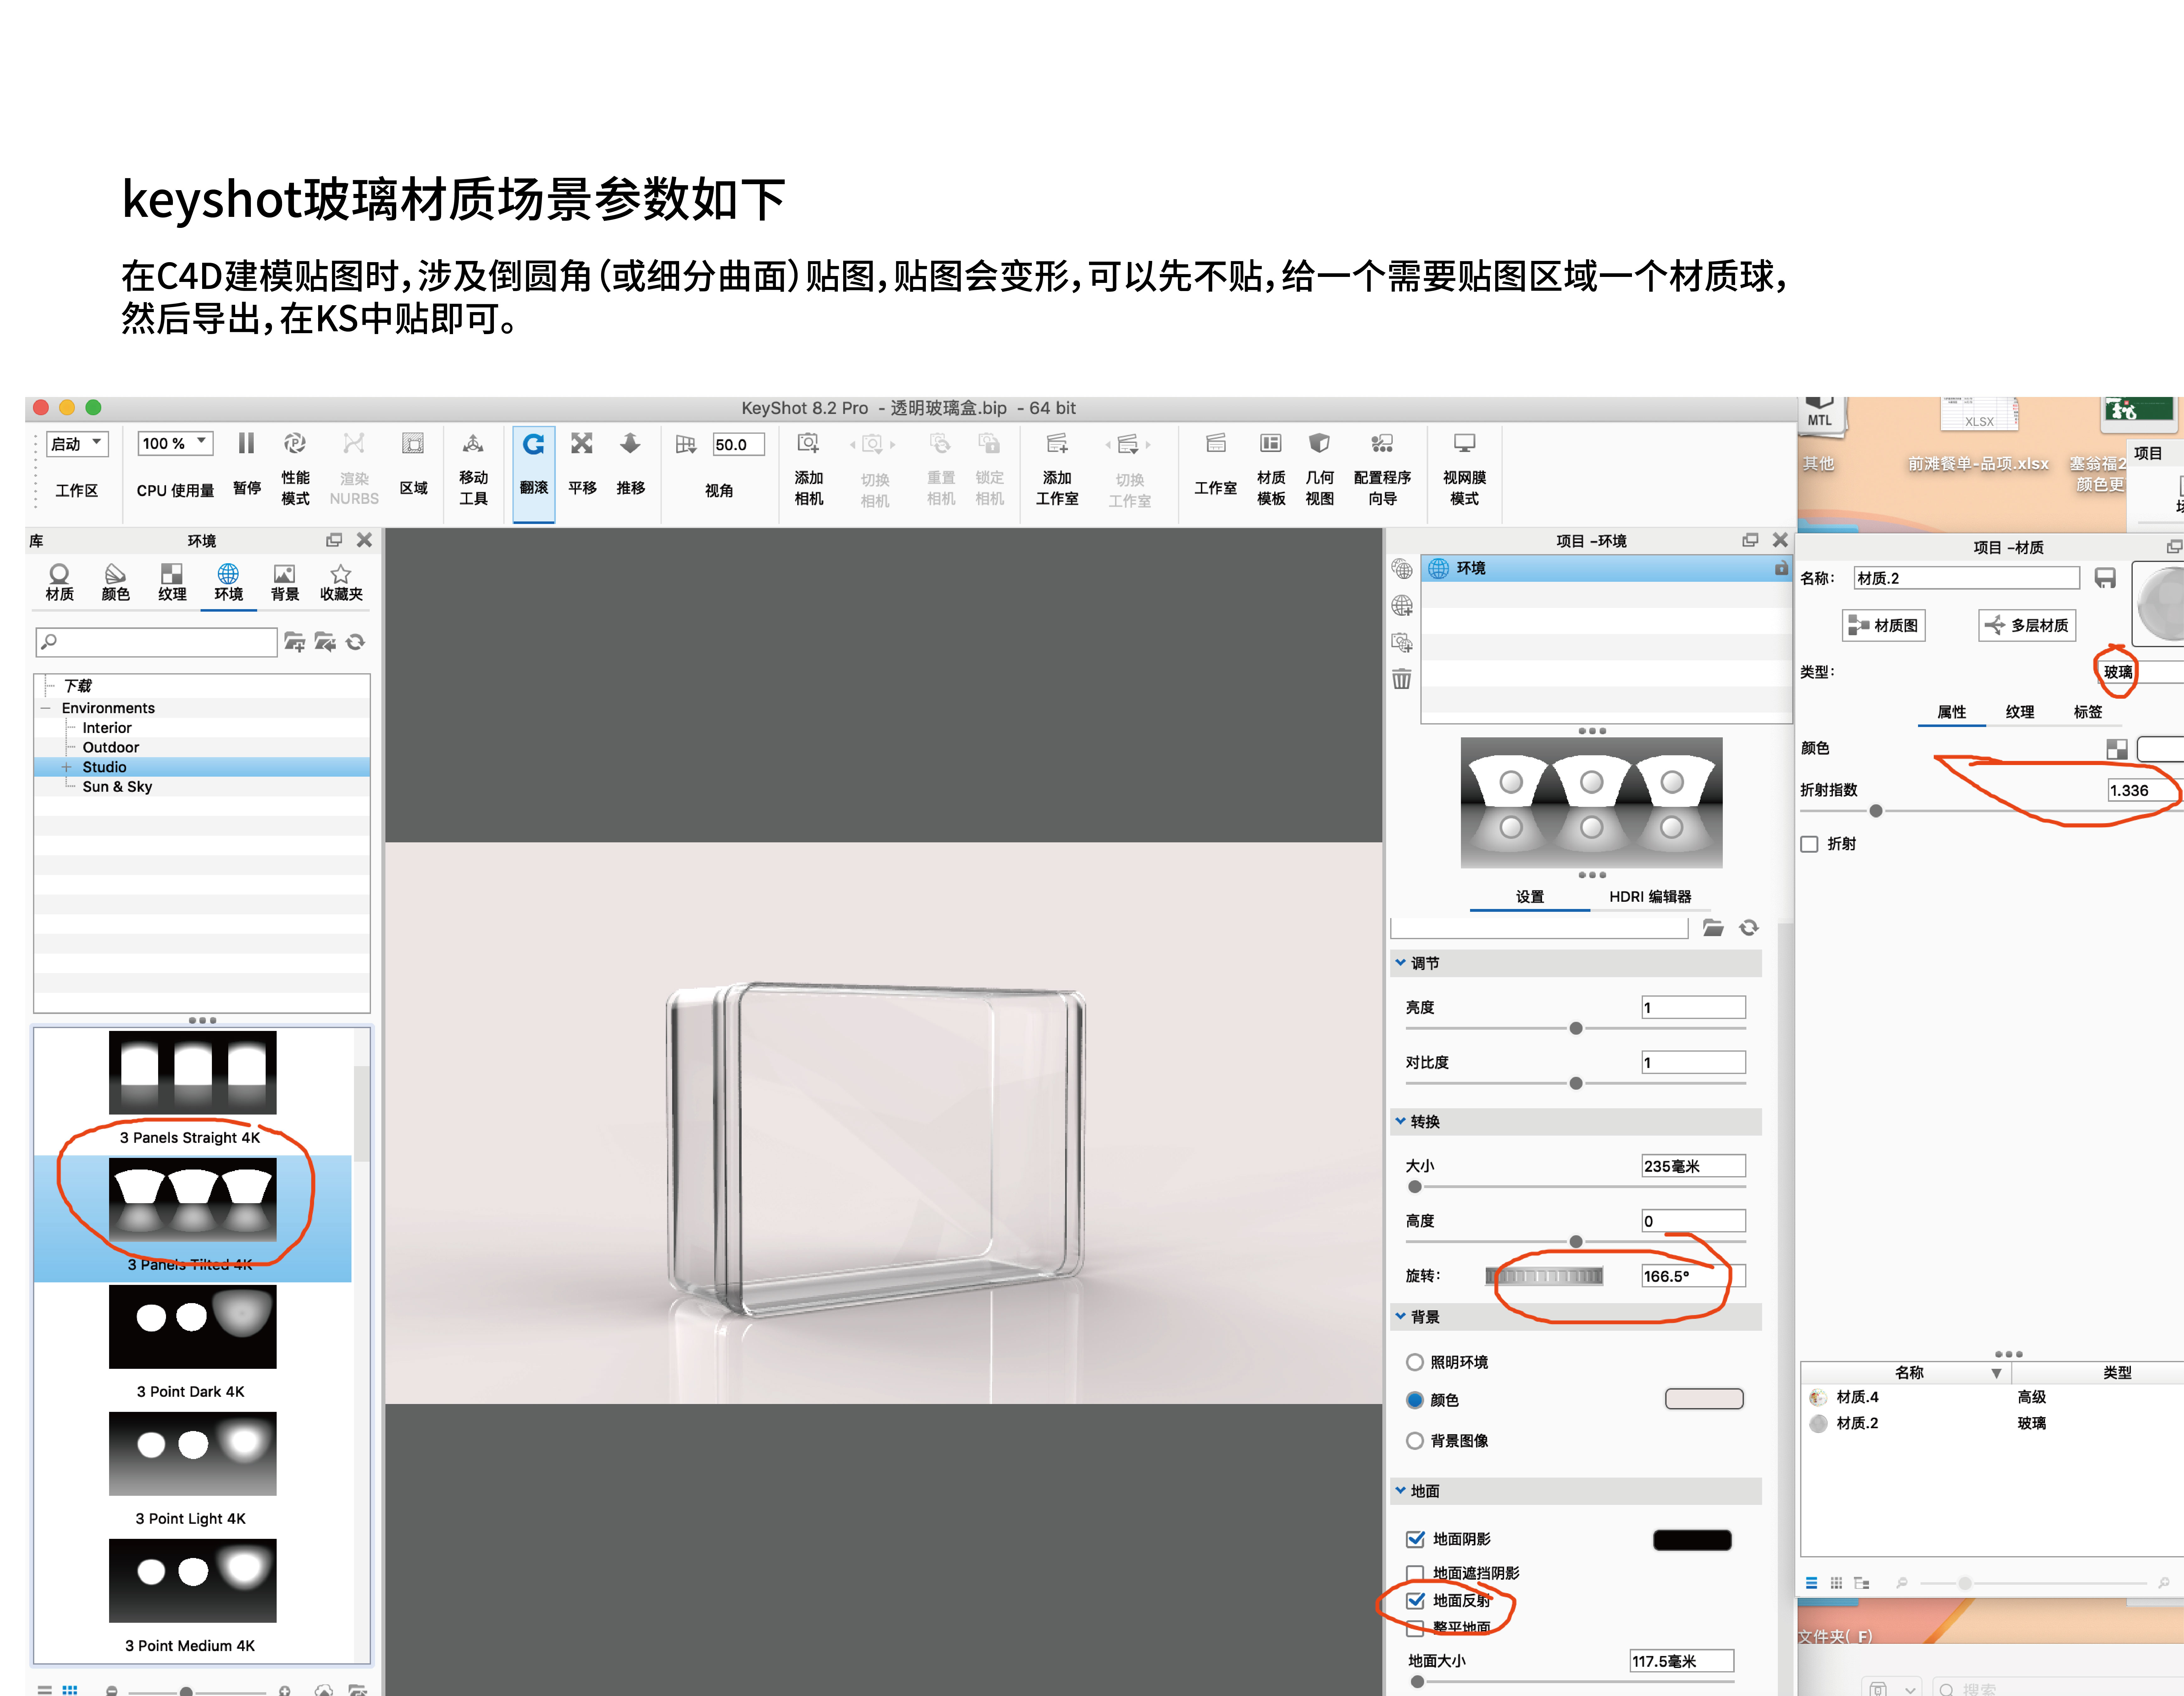
Task: Select 照明环境 background radio button
Action: pos(1415,1362)
